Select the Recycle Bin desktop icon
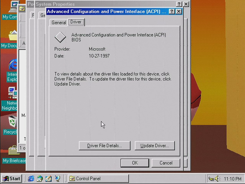Viewport: 245px width, 184px height. point(10,125)
